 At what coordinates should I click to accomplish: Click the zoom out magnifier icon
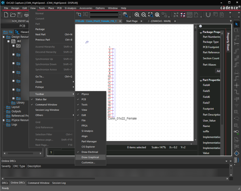tap(144, 15)
